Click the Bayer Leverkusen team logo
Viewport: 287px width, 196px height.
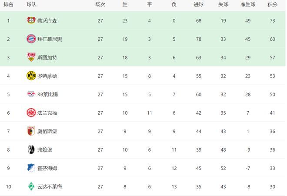pyautogui.click(x=31, y=20)
